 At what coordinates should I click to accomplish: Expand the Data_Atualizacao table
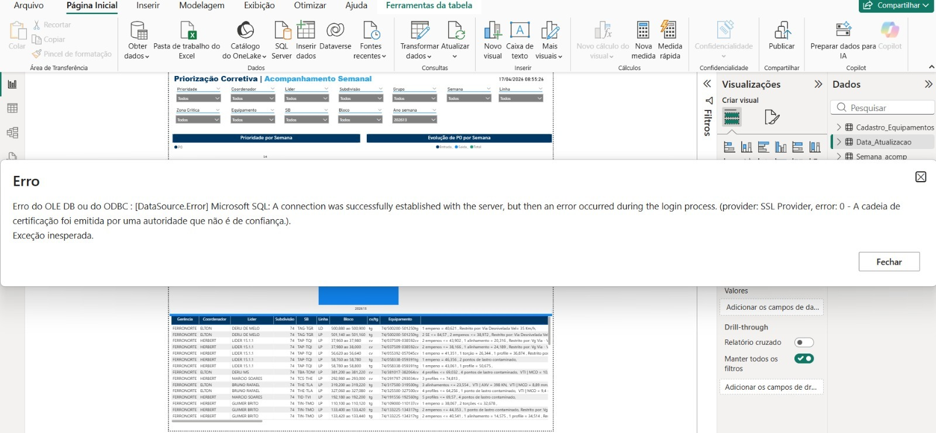click(839, 142)
